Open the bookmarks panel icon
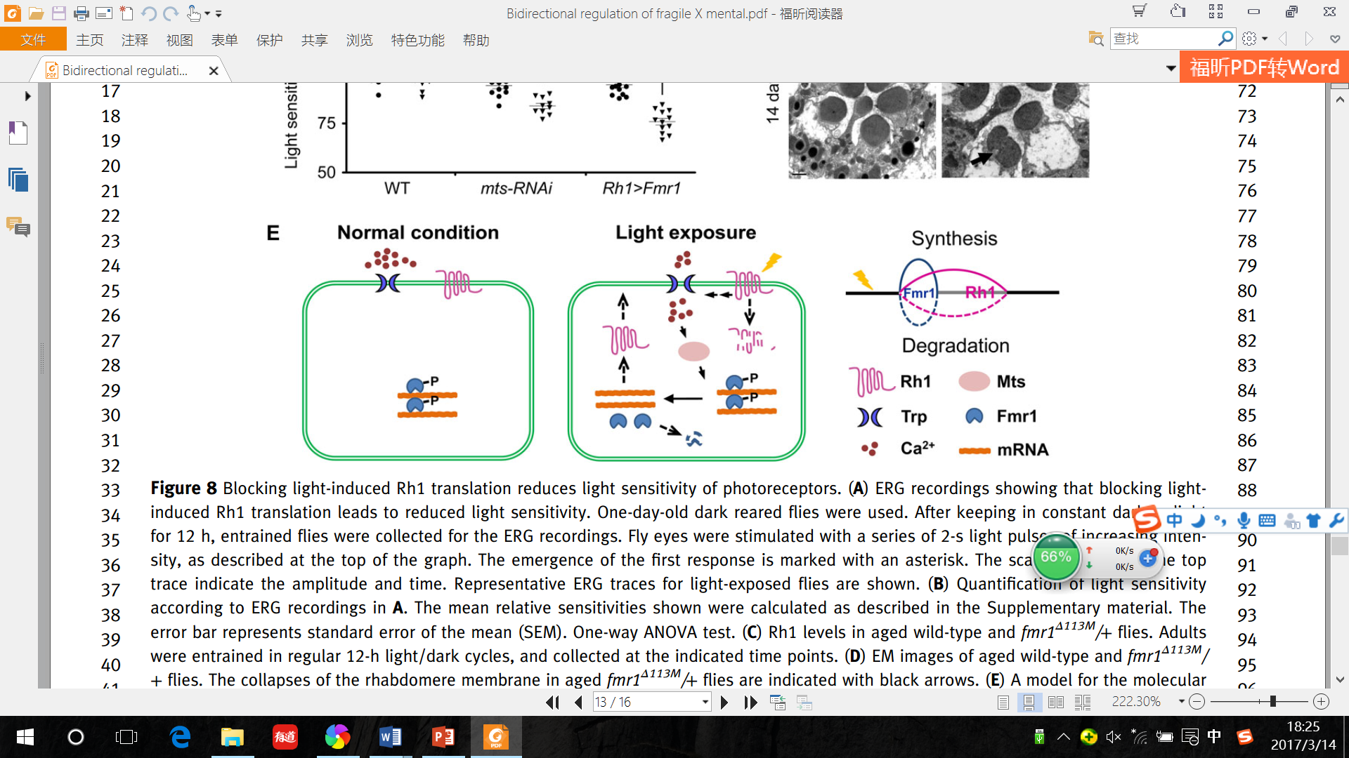This screenshot has width=1349, height=758. (18, 133)
